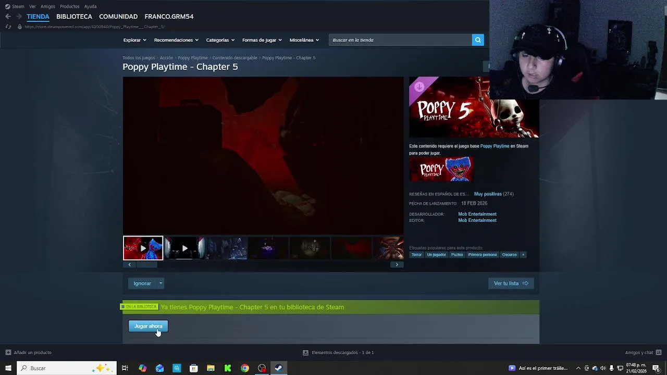This screenshot has height=375, width=667.
Task: Select the Un jugador tag
Action: point(437,255)
